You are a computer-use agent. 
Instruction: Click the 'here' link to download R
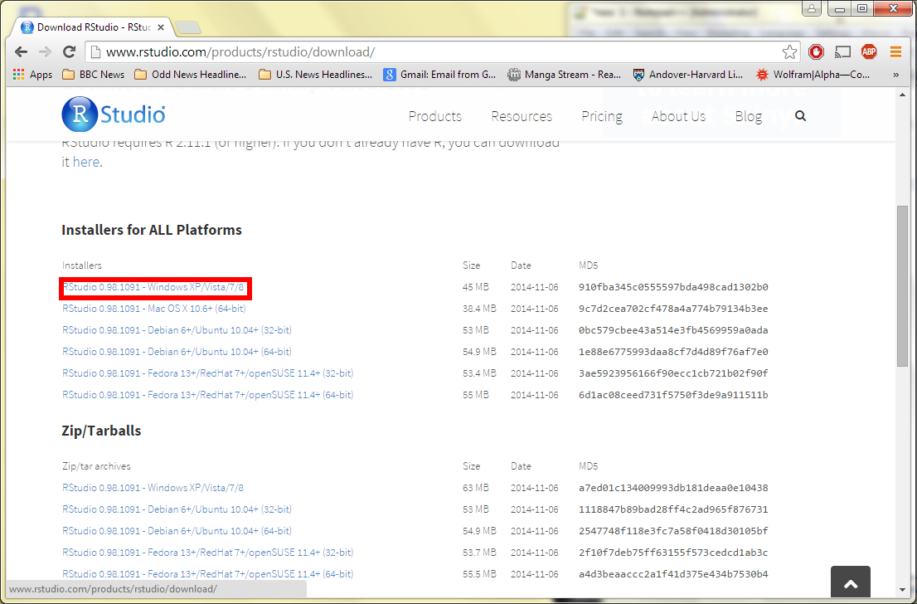pos(86,162)
